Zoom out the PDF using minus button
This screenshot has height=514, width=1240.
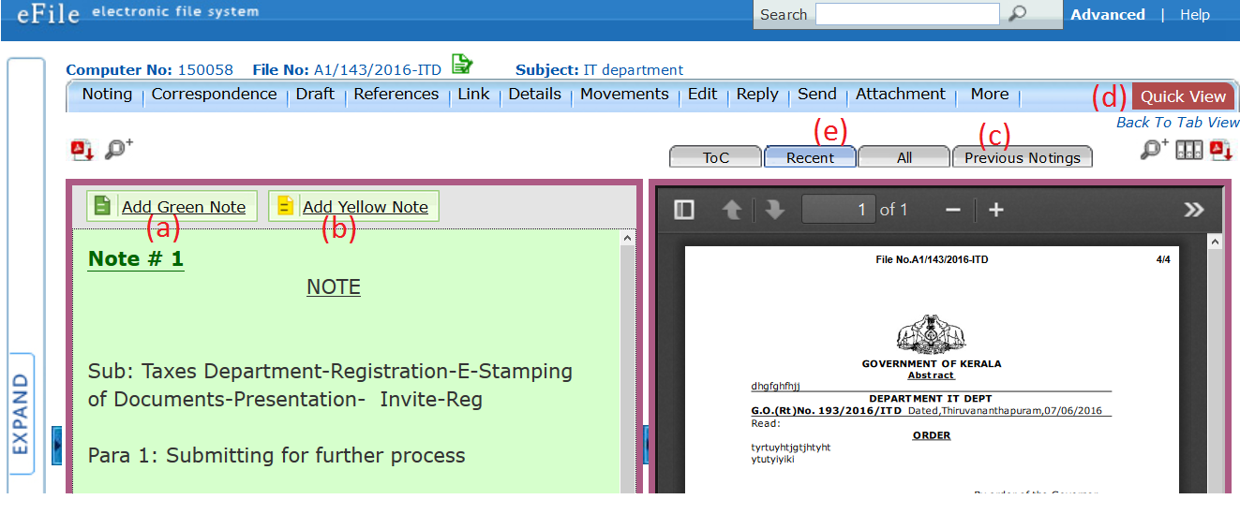point(953,210)
